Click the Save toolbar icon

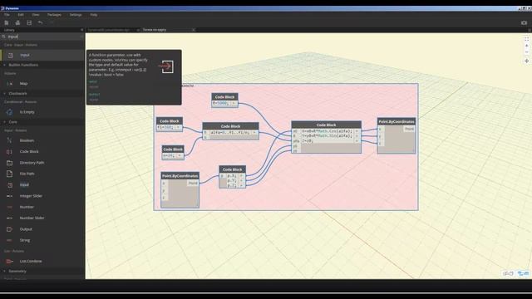(29, 22)
